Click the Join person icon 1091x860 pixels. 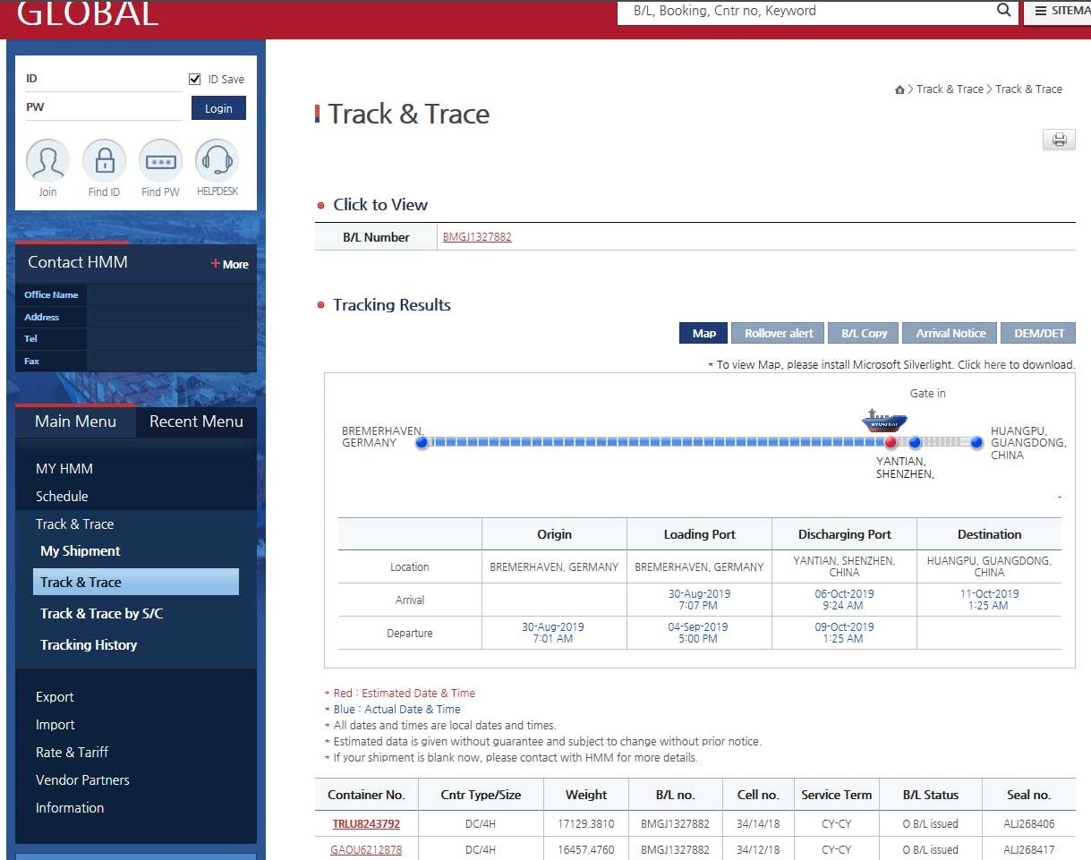(47, 161)
